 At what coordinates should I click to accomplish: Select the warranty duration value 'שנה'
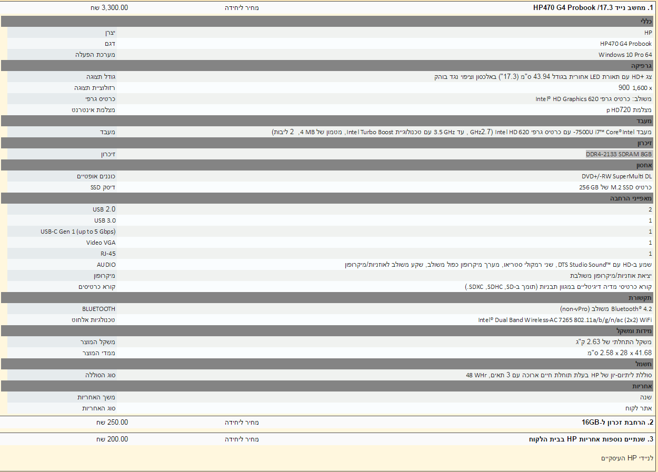coord(647,397)
